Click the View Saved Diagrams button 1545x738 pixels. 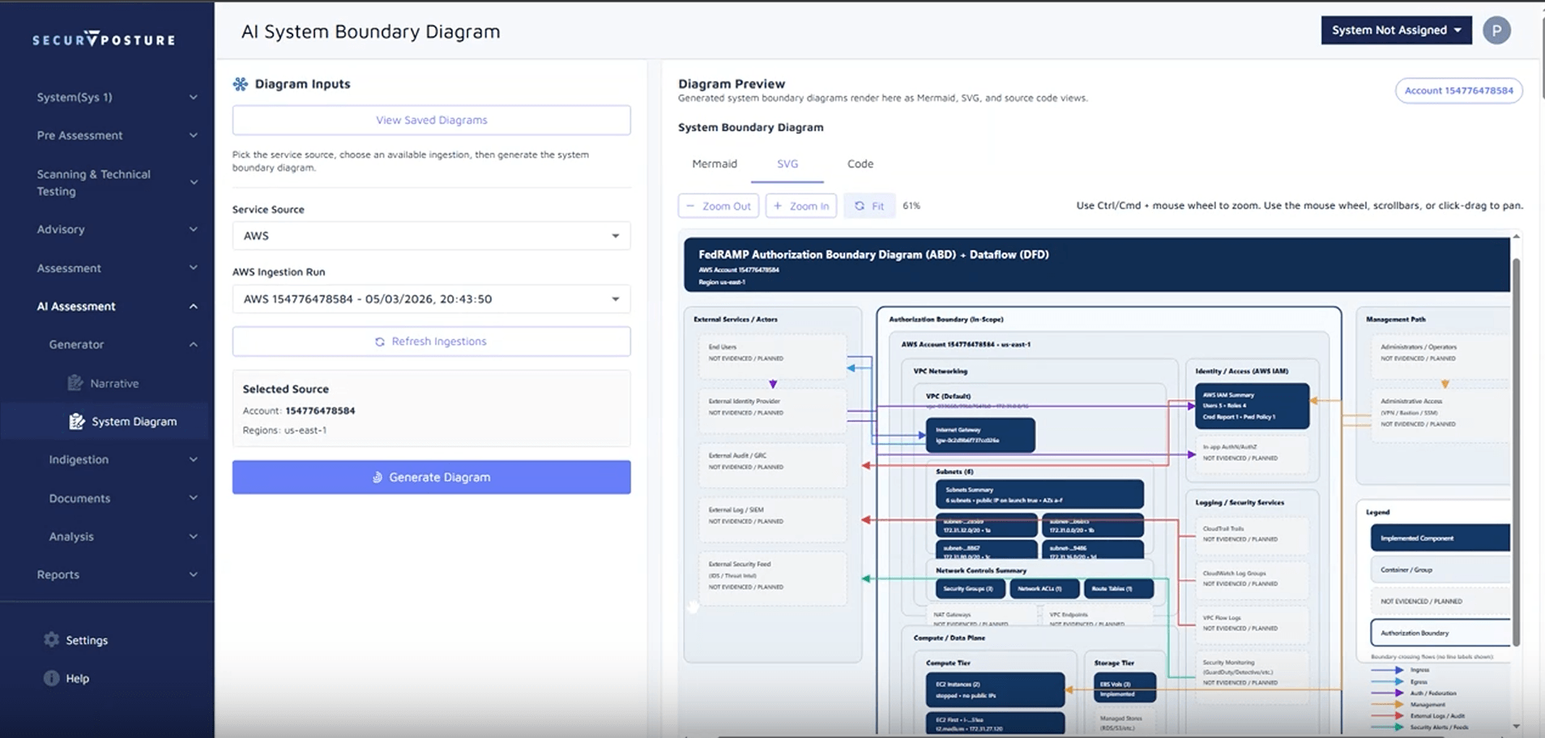pyautogui.click(x=431, y=120)
